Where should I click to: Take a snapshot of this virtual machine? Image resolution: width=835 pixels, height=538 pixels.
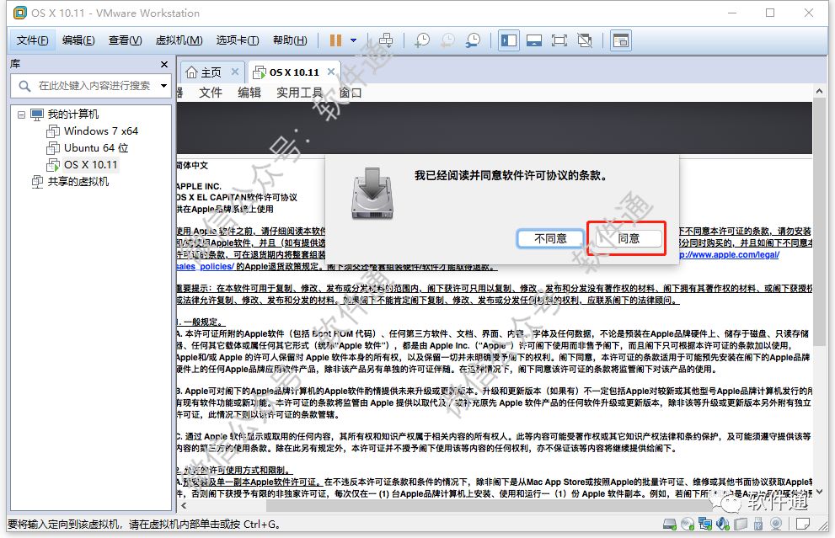pyautogui.click(x=422, y=40)
